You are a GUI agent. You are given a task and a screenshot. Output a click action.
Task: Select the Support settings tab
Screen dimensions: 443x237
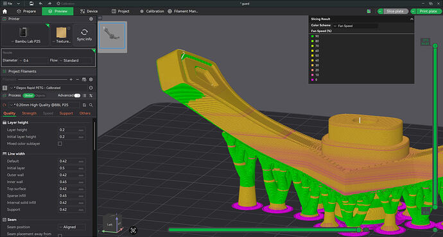click(x=66, y=113)
